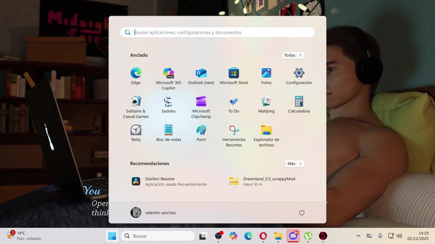
Task: Open Microsoft Clipchamp
Action: (201, 105)
